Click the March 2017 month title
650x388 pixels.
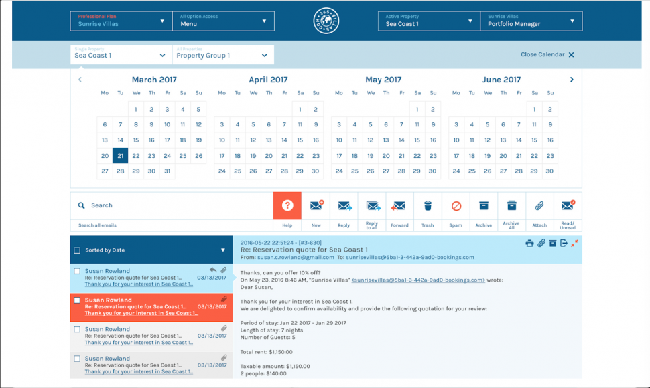tap(154, 80)
